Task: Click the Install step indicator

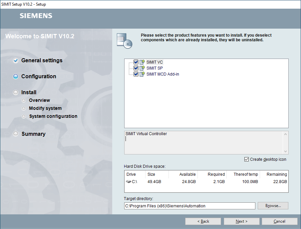Action: 16,92
